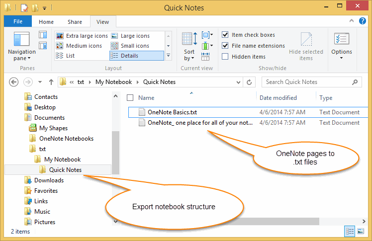The width and height of the screenshot is (372, 241).
Task: Click New folder icon in Quick Access Toolbar
Action: click(x=35, y=8)
